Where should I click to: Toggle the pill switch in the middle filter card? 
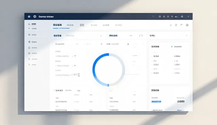141,36
